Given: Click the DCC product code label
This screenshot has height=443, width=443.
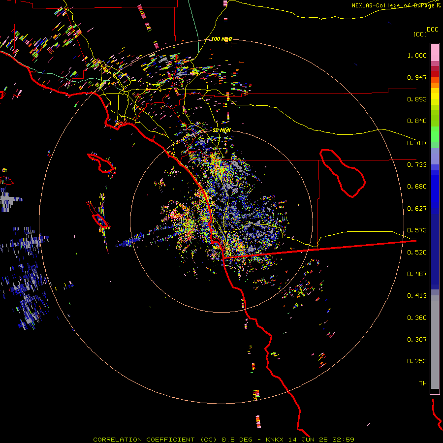Looking at the screenshot, I should point(432,30).
